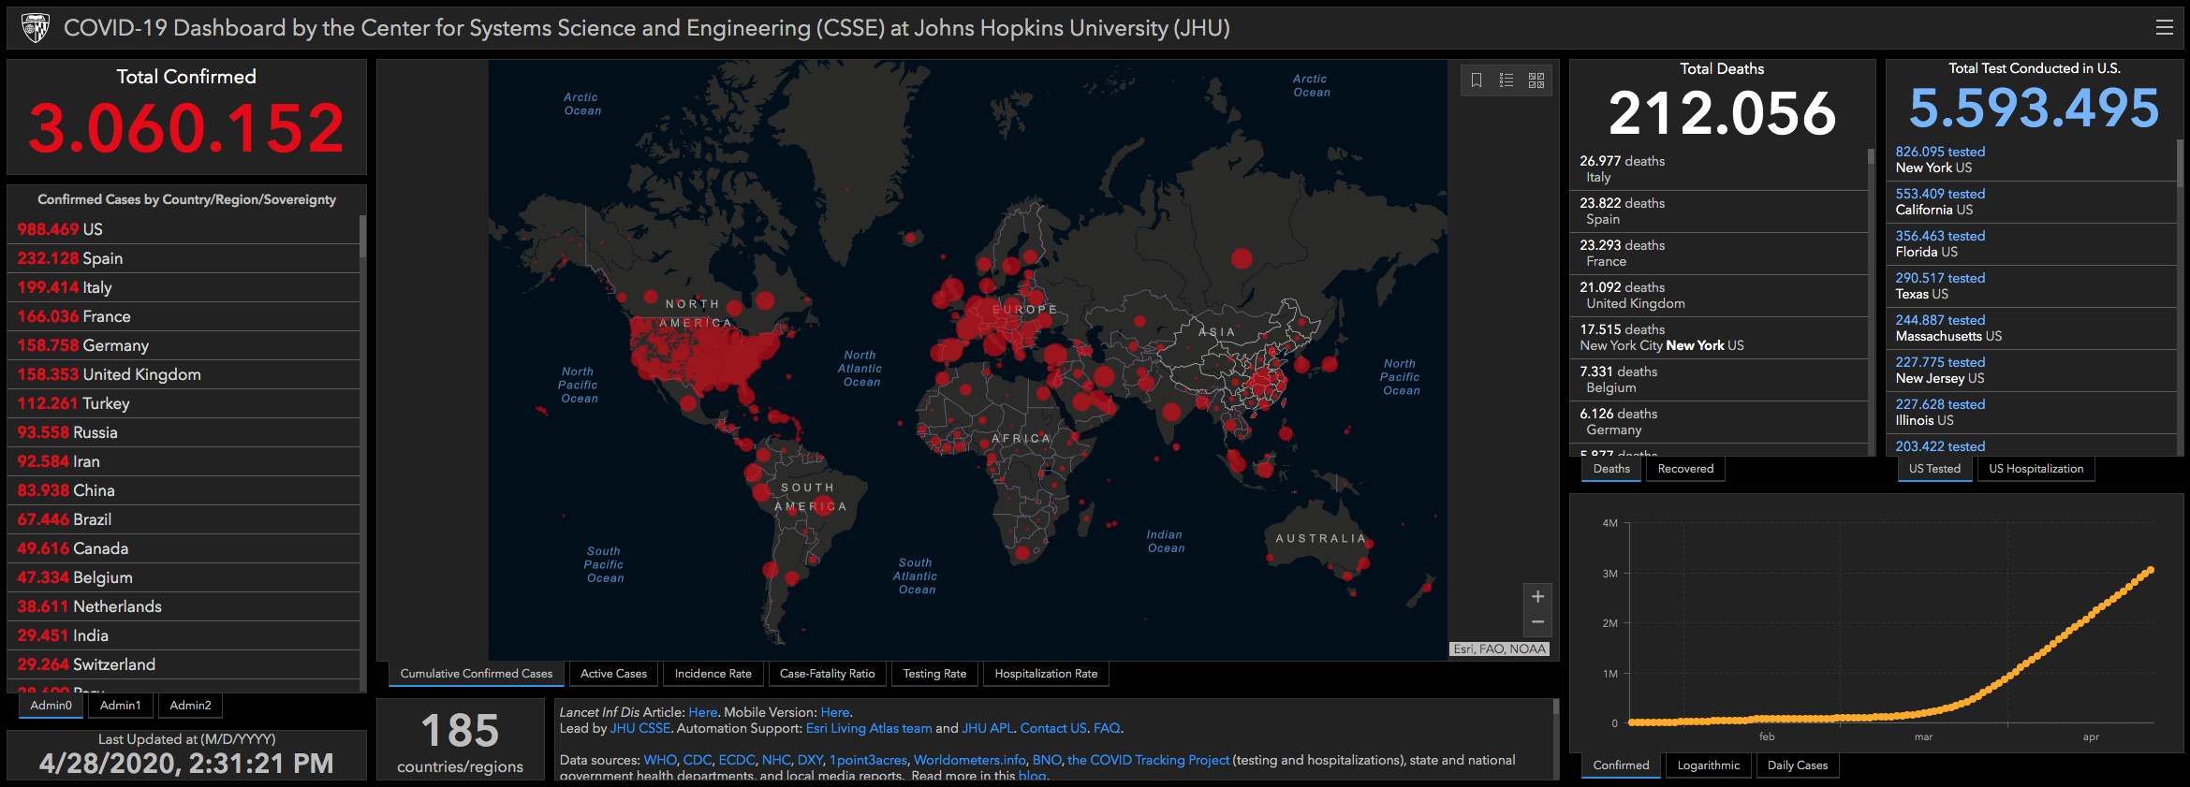Switch to the Recovered tab
The height and width of the screenshot is (787, 2190).
click(x=1685, y=469)
